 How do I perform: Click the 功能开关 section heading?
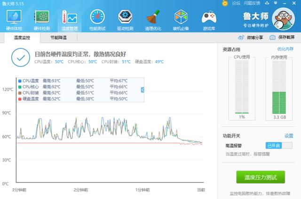pos(231,136)
